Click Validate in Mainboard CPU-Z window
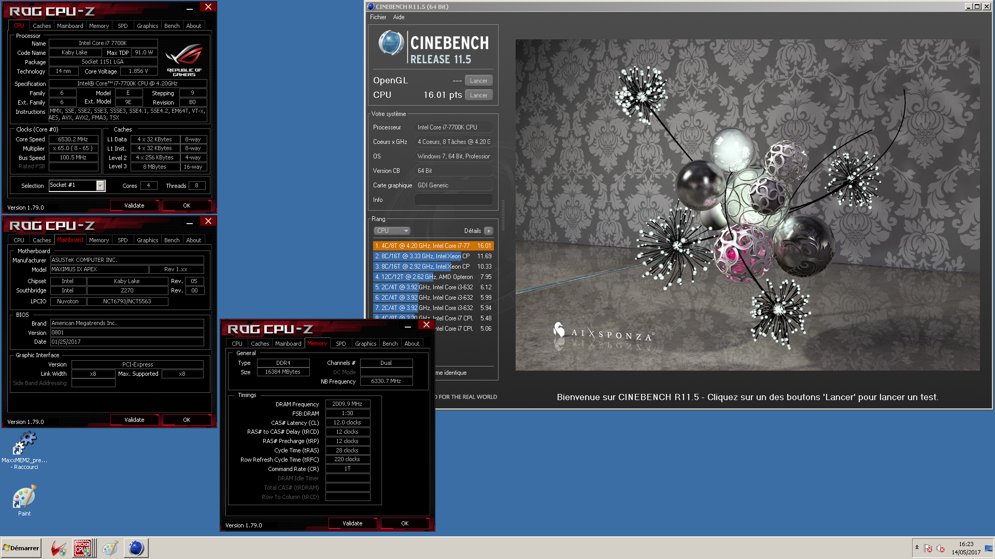995x559 pixels. 134,420
